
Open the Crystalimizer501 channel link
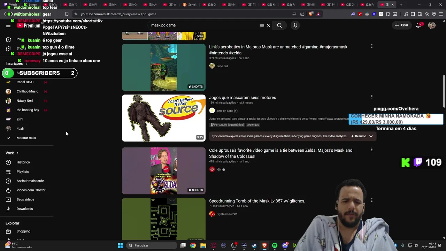[x=227, y=214]
